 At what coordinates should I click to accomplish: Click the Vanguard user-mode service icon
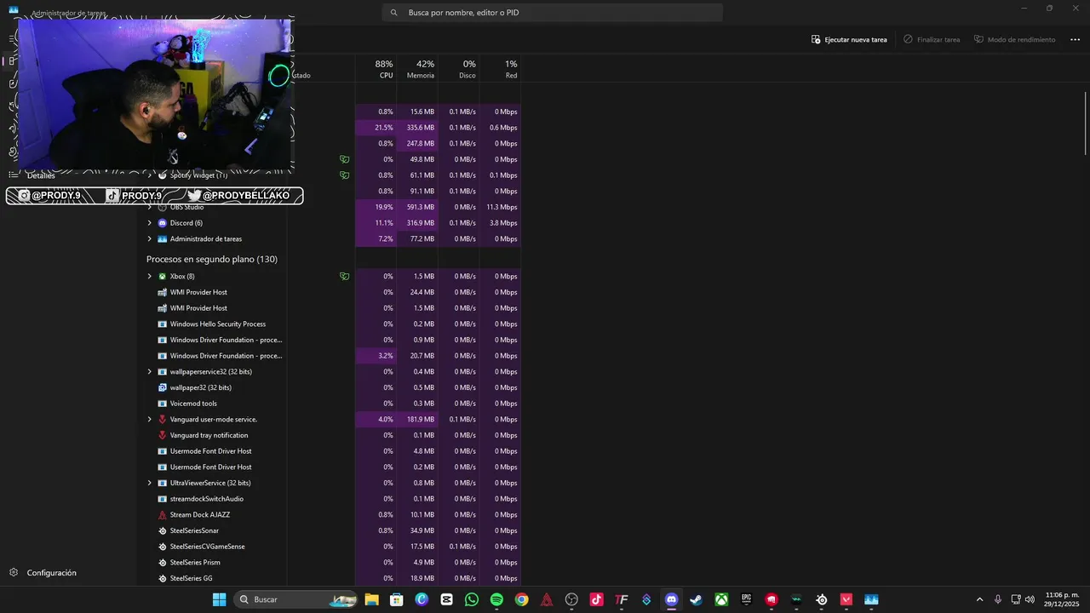[x=163, y=420]
